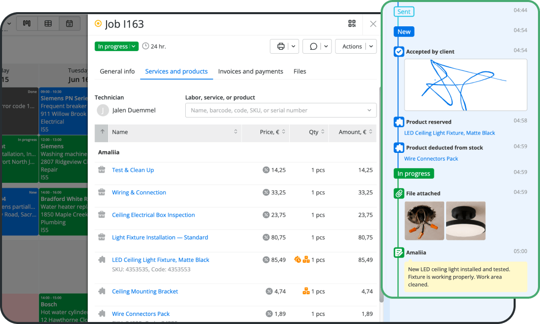
Task: Click puzzle icon beside Ceiling Mounting Bracket
Action: (x=102, y=292)
